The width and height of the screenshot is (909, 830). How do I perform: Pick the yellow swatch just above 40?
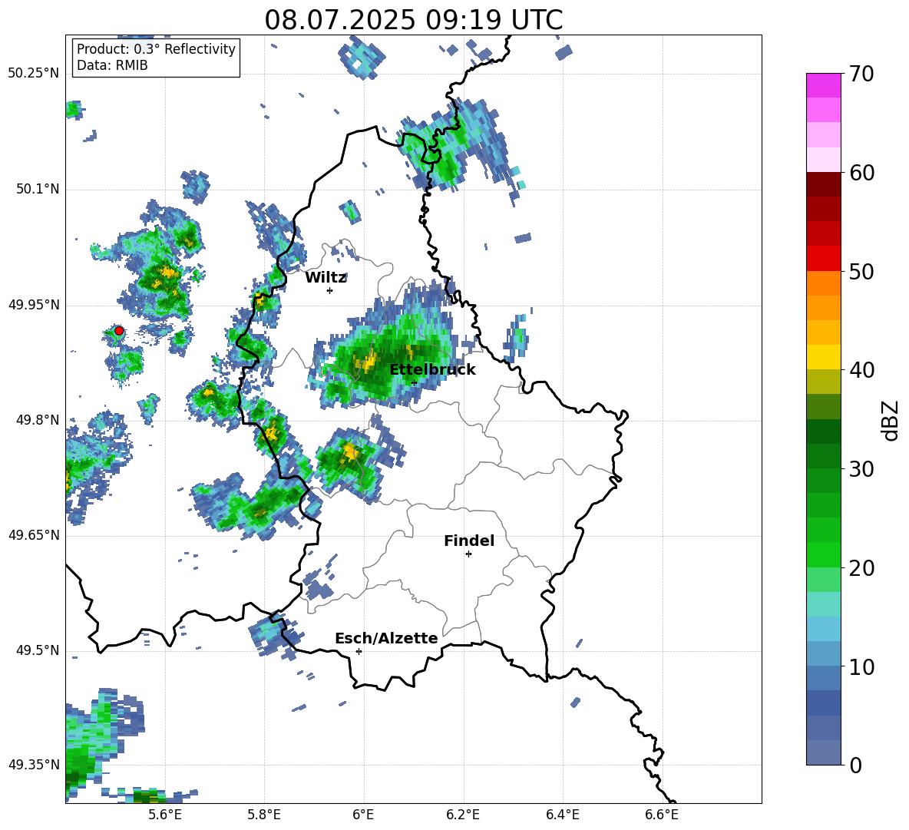click(x=824, y=357)
